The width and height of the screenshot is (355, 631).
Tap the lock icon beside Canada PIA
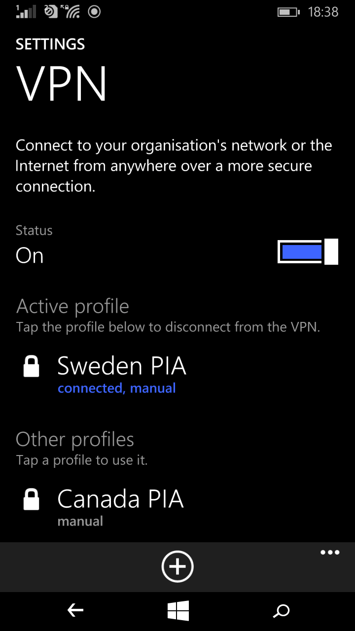[32, 499]
